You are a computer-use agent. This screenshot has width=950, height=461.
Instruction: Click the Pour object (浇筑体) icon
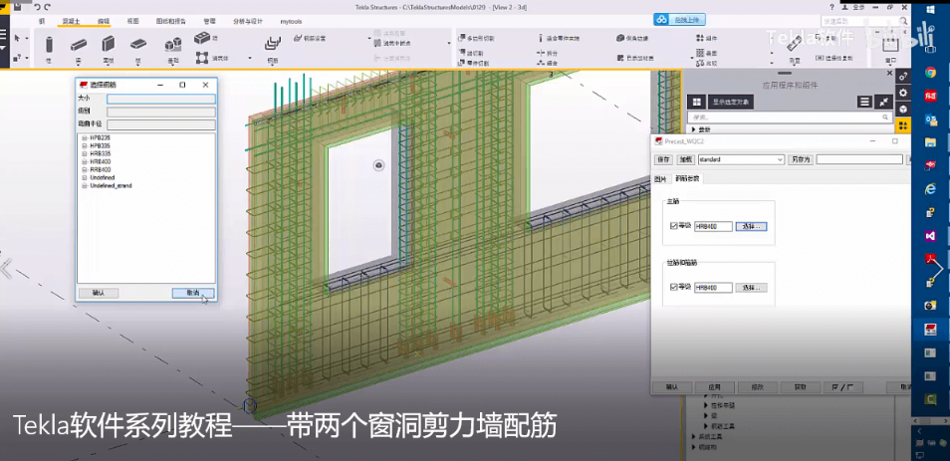(202, 58)
